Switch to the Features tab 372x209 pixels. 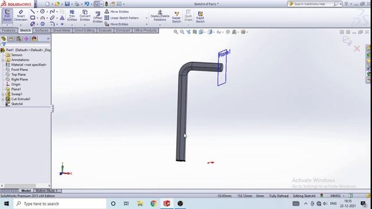click(9, 30)
